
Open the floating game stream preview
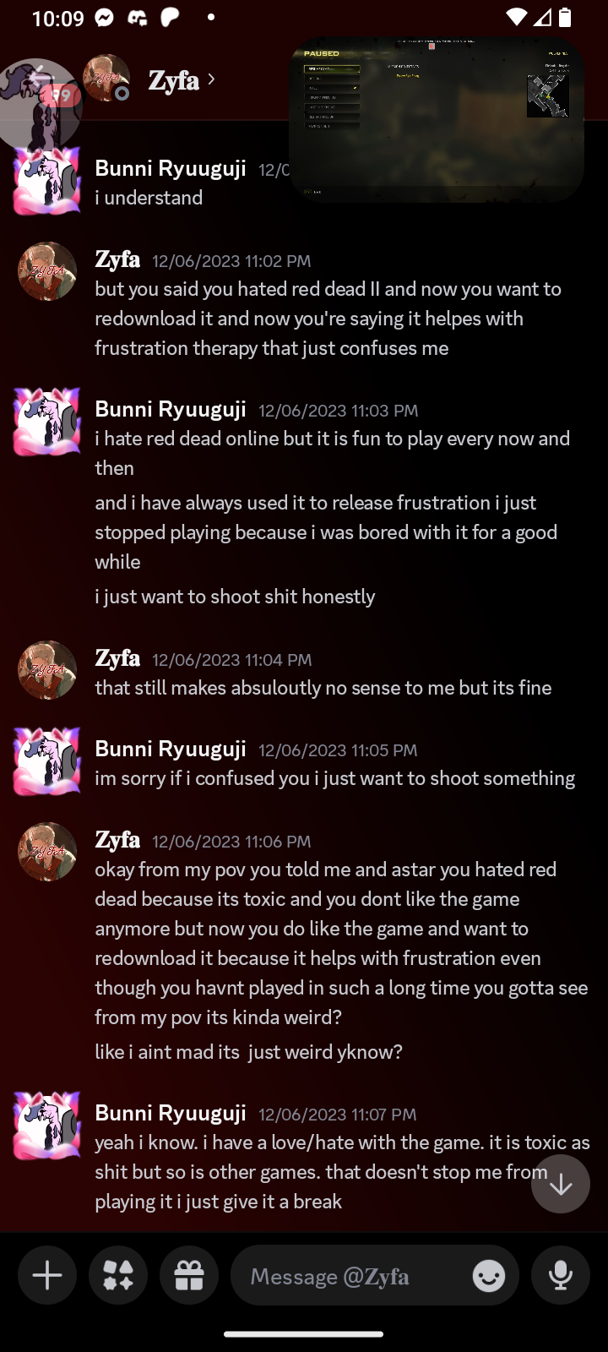click(x=436, y=119)
